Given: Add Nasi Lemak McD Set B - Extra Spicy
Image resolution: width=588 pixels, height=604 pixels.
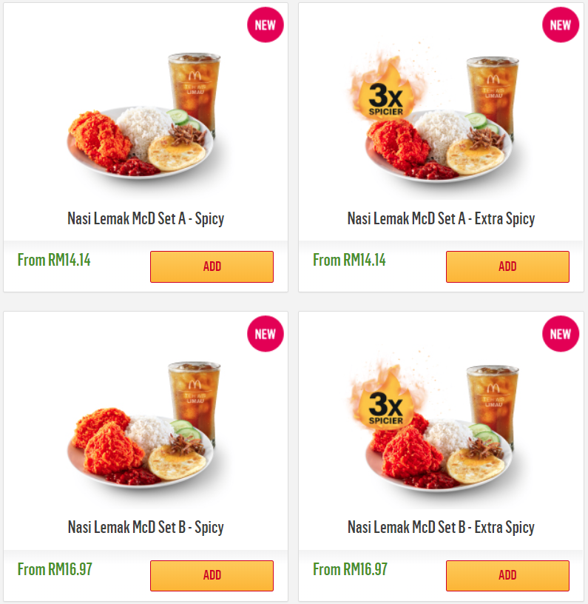Looking at the screenshot, I should click(x=507, y=575).
